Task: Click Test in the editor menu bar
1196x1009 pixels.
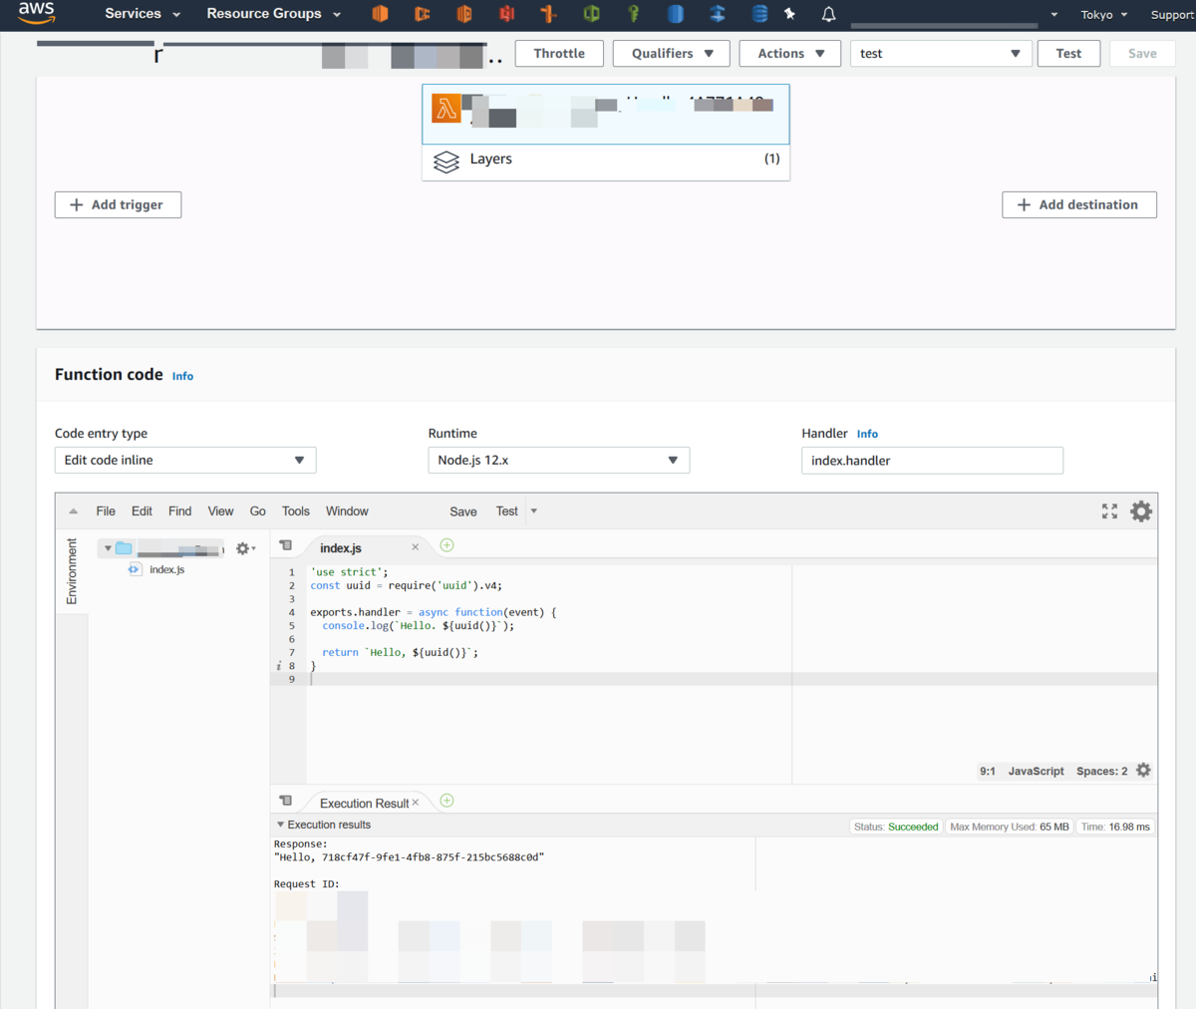Action: 506,511
